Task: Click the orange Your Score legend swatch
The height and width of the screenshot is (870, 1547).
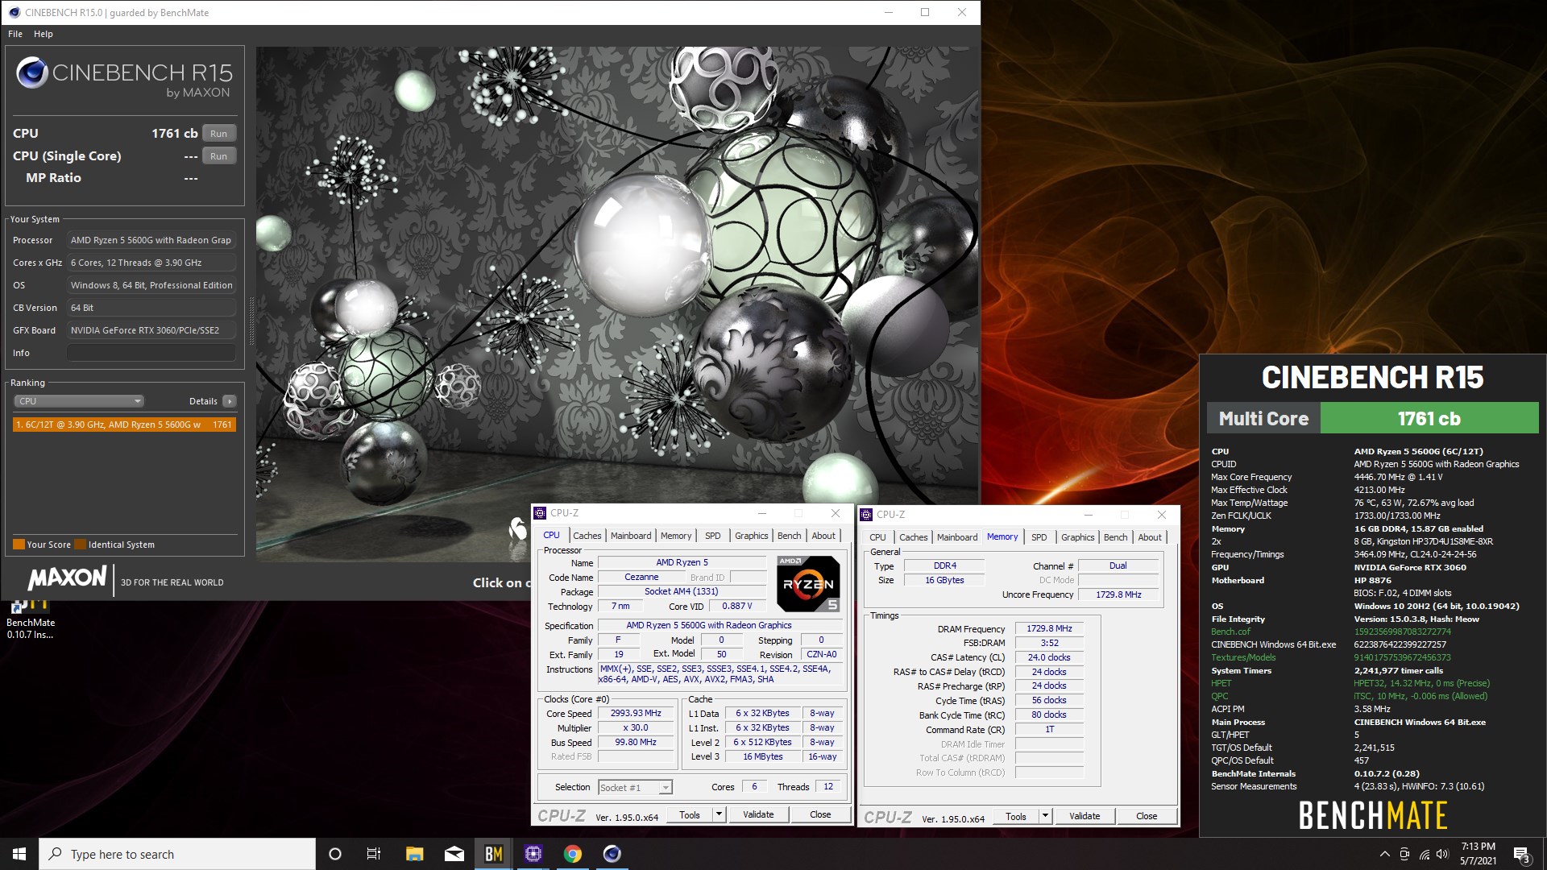Action: coord(19,545)
